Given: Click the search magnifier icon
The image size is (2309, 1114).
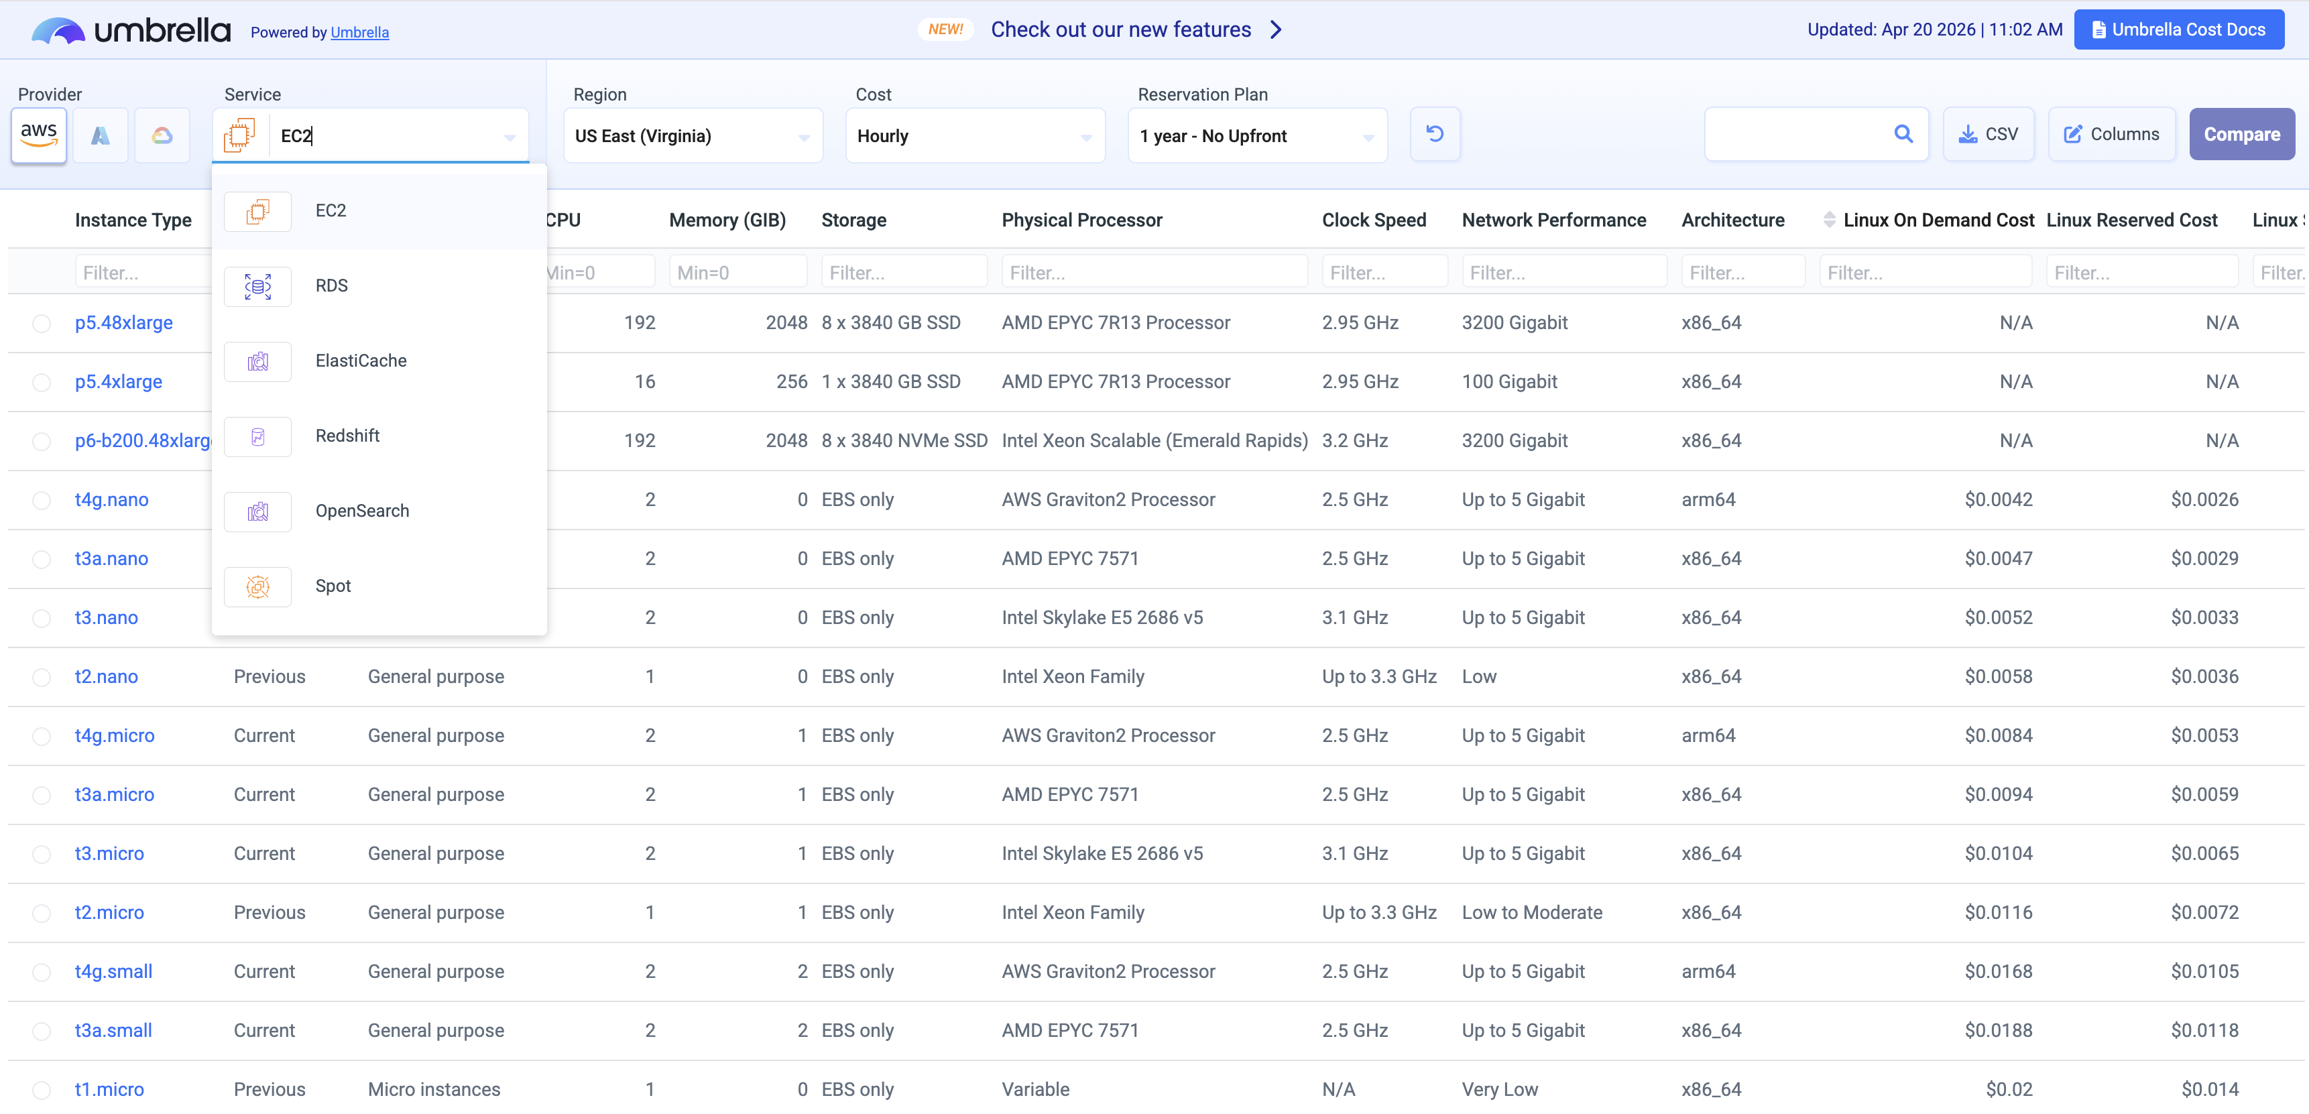Looking at the screenshot, I should point(1903,135).
